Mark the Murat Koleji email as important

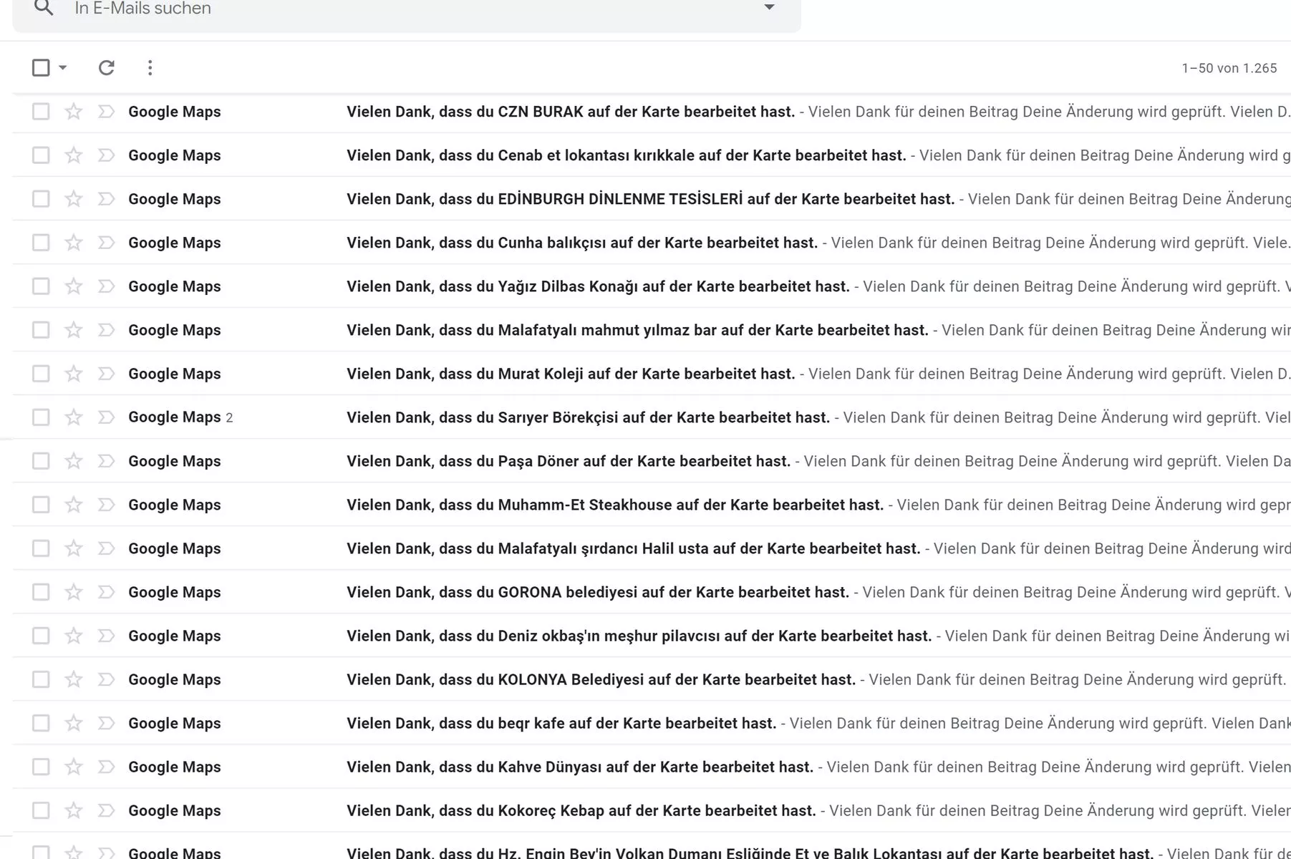tap(106, 374)
